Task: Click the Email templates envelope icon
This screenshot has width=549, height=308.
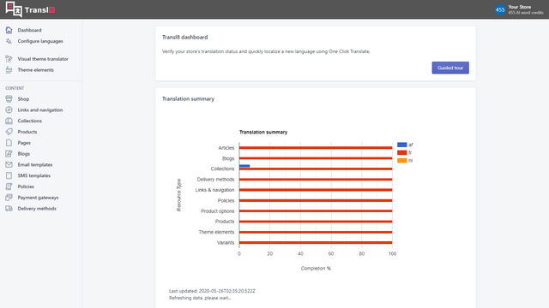Action: (x=9, y=164)
